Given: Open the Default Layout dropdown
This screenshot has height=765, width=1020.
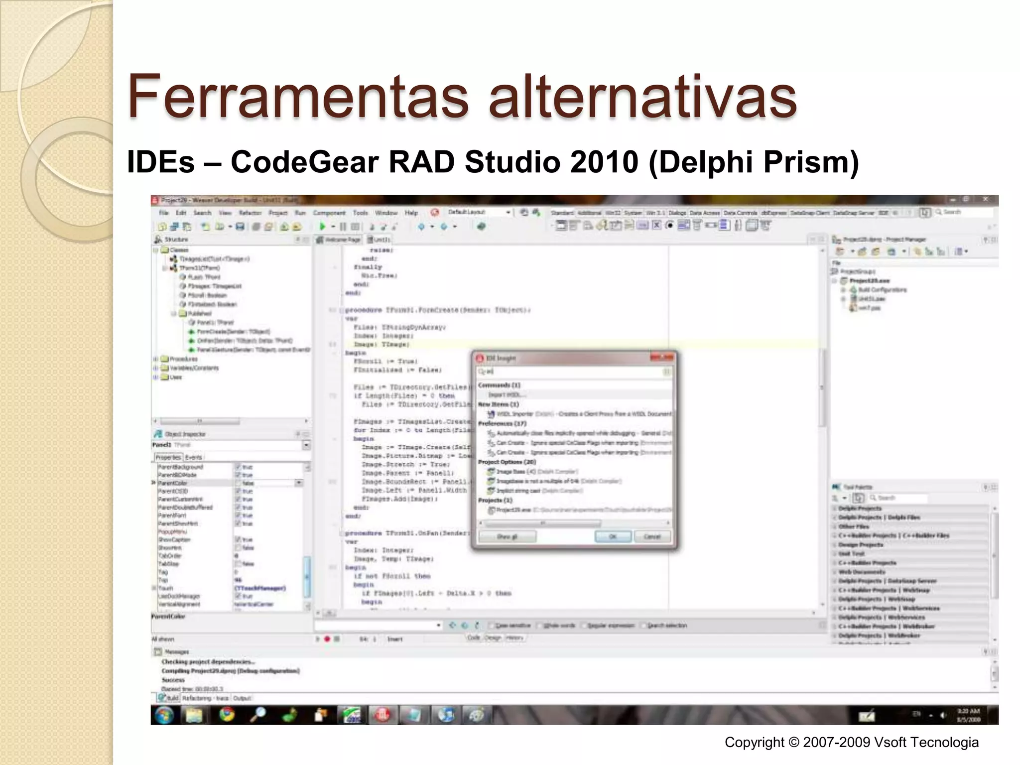Looking at the screenshot, I should [x=508, y=213].
